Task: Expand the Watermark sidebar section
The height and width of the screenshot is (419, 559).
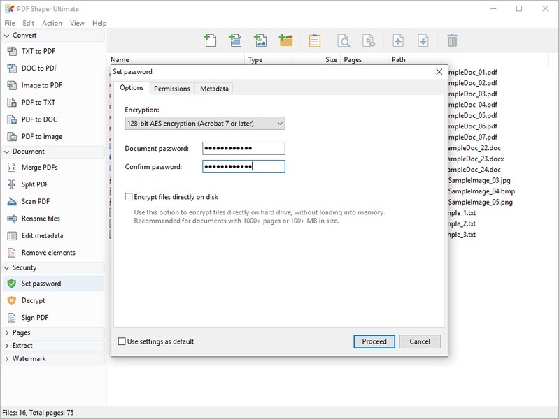Action: click(28, 359)
